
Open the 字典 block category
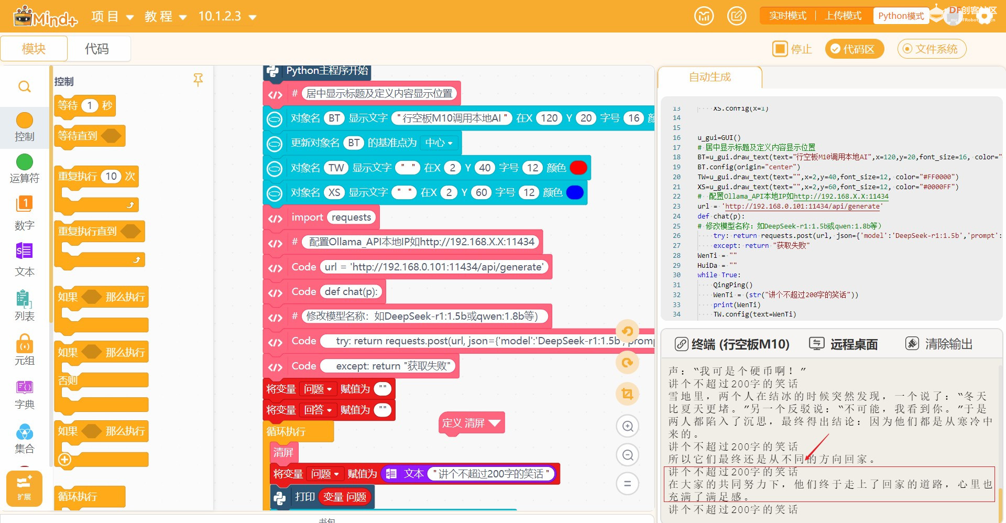click(x=25, y=388)
